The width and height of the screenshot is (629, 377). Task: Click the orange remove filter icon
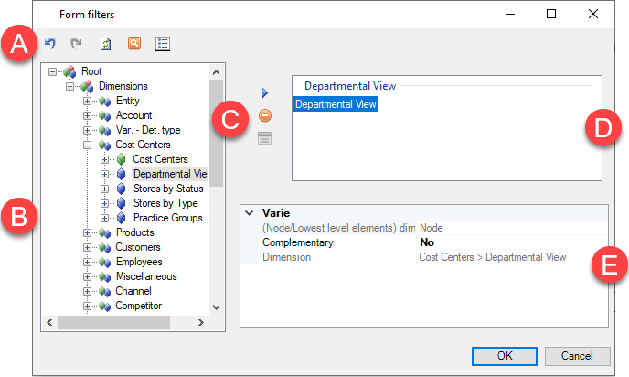(x=265, y=115)
